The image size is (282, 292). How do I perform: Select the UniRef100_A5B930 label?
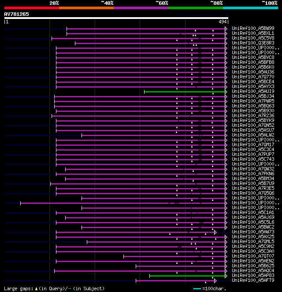pyautogui.click(x=253, y=111)
